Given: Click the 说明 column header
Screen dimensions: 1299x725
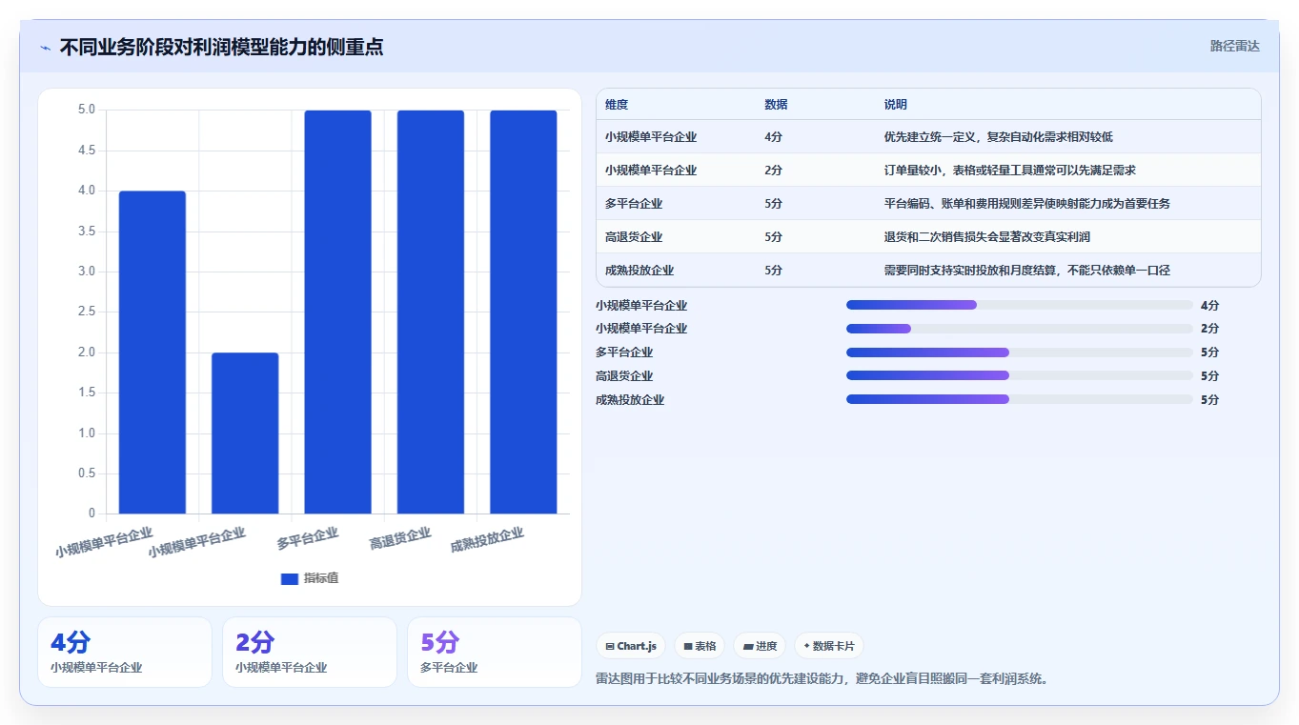Looking at the screenshot, I should [896, 105].
